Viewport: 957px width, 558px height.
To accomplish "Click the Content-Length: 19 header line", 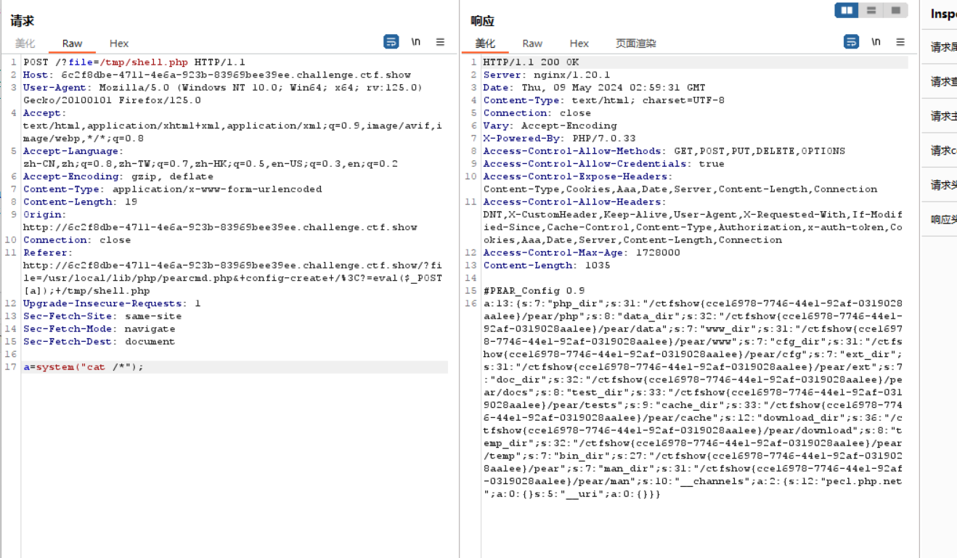I will pyautogui.click(x=80, y=202).
